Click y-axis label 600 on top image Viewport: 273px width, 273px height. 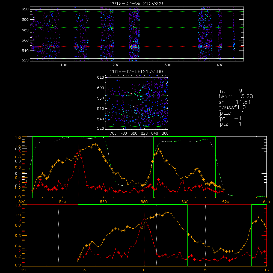(25, 19)
